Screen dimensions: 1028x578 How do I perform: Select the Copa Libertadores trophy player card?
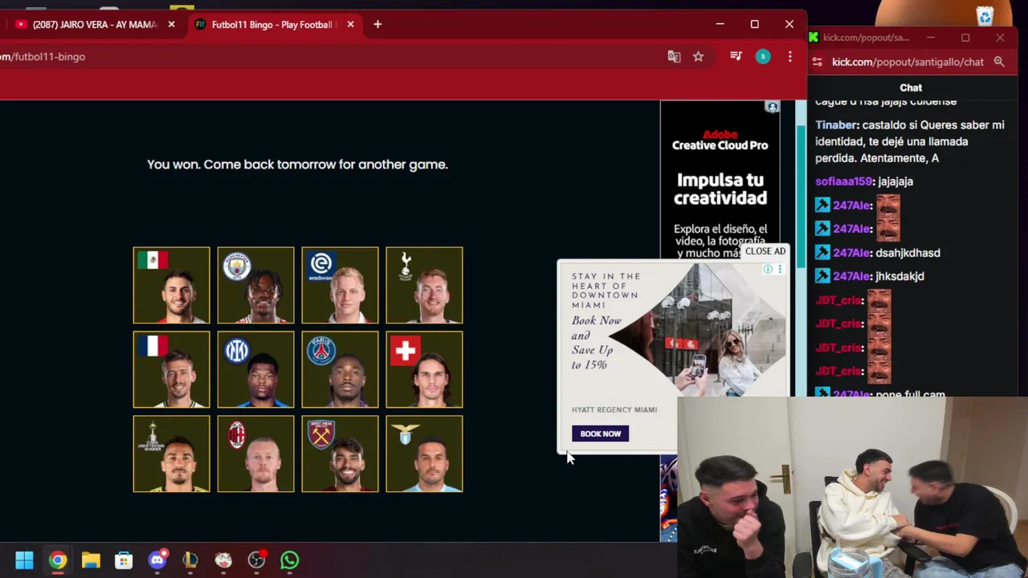(171, 454)
